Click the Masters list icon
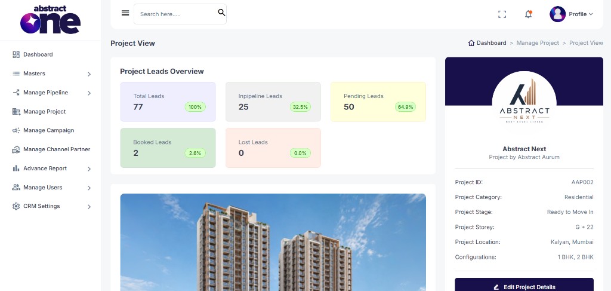The image size is (611, 291). pyautogui.click(x=16, y=73)
